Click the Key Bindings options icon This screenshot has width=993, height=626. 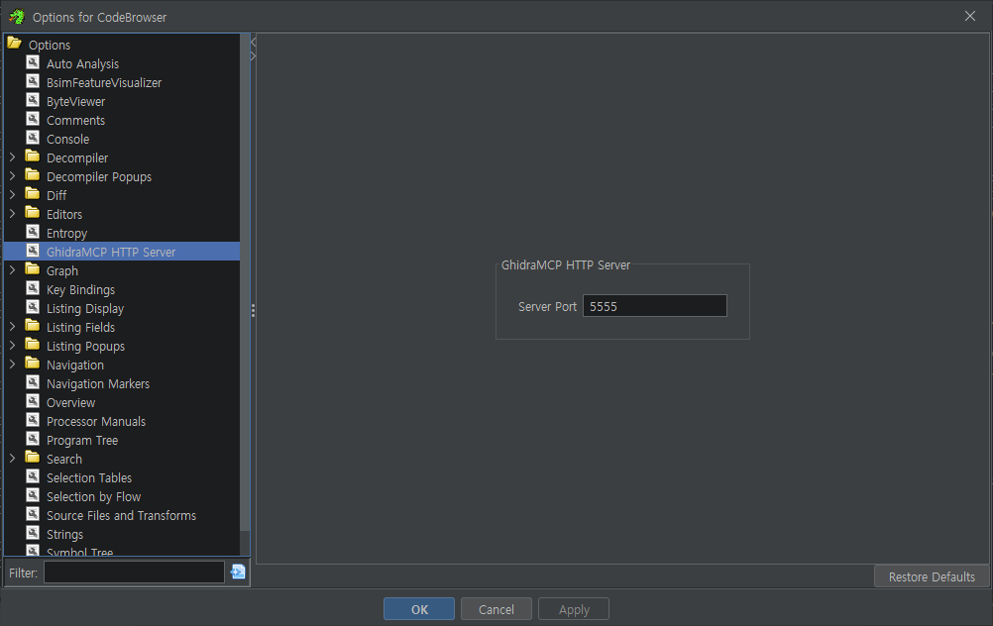(33, 288)
